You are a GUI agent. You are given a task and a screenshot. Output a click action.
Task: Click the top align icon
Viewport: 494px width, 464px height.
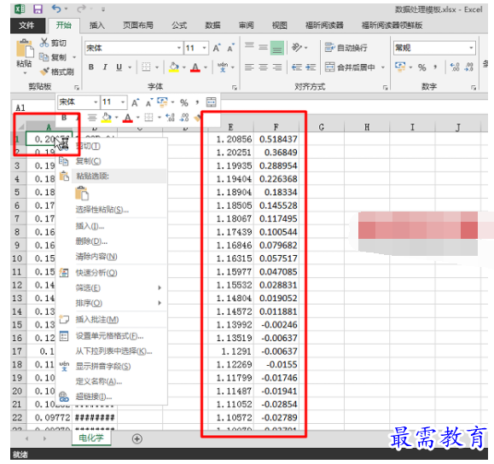pyautogui.click(x=249, y=46)
